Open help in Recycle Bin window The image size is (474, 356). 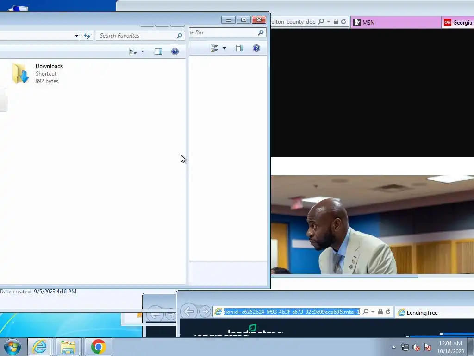[256, 48]
